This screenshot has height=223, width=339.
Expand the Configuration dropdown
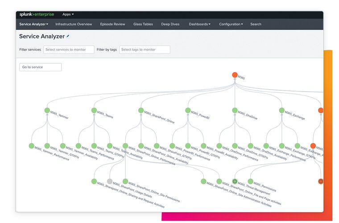(x=231, y=24)
